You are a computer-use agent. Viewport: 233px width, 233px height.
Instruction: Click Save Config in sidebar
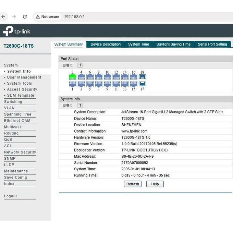[x=15, y=177]
